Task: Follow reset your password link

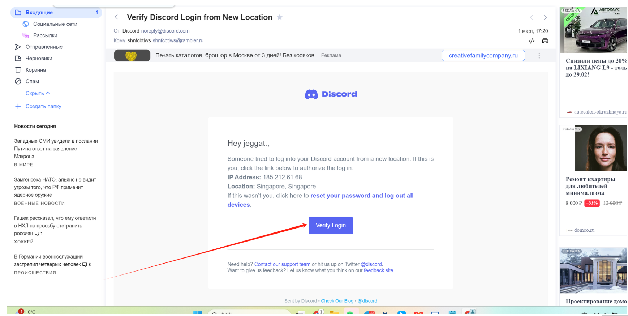Action: point(361,196)
